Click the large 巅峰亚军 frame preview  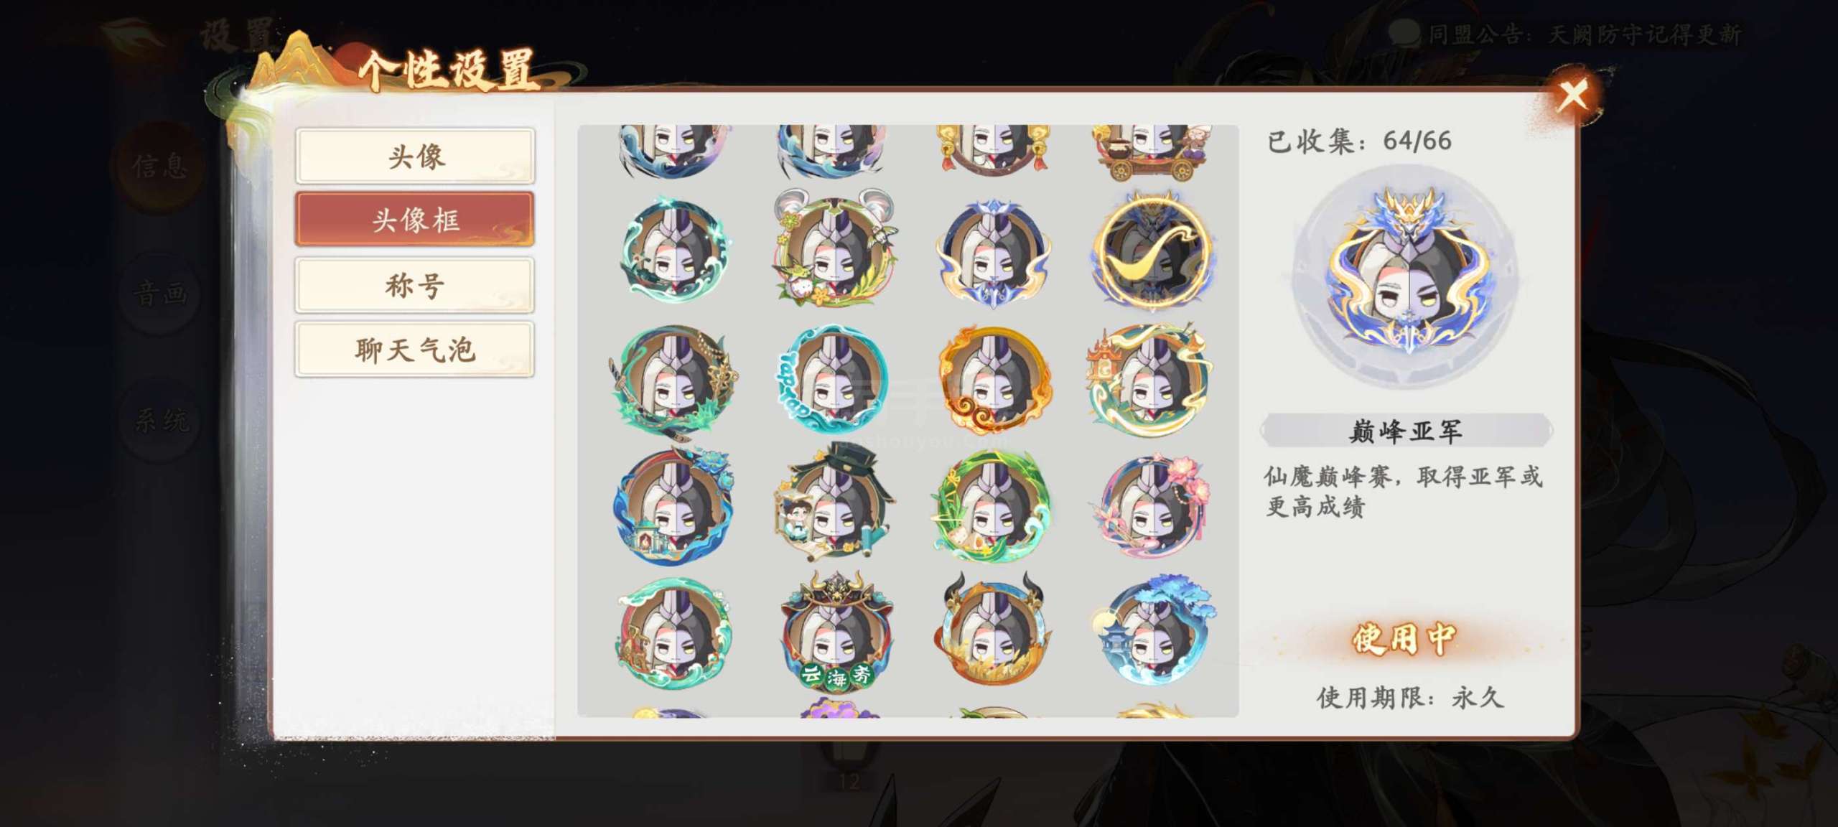[x=1406, y=278]
